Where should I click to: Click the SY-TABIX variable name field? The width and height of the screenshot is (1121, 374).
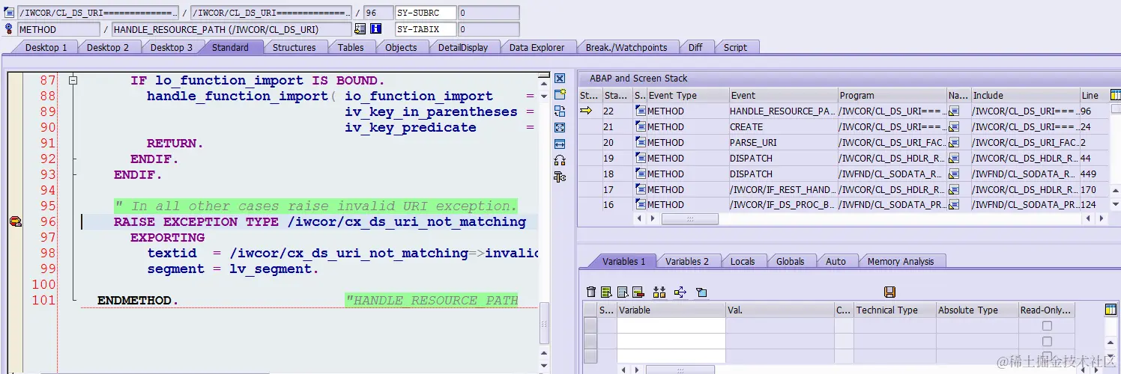(426, 29)
